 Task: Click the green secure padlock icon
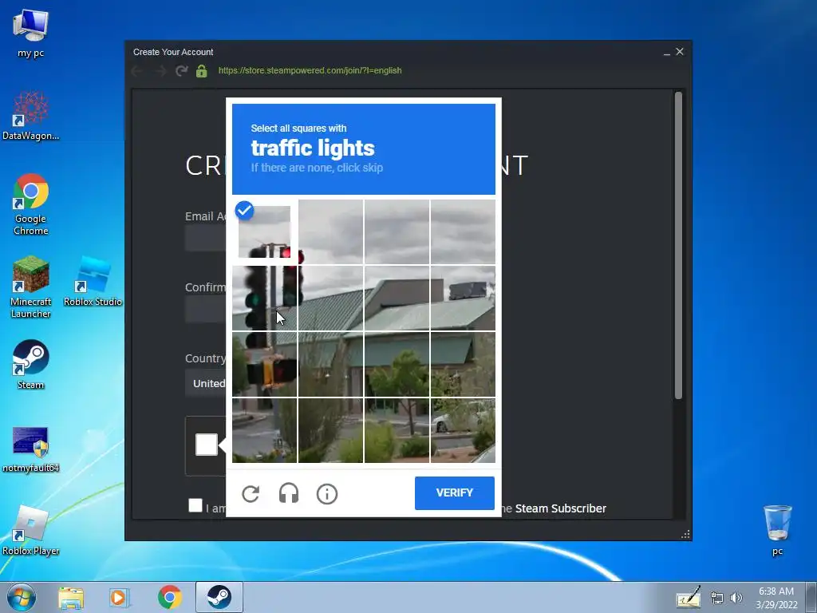[x=202, y=70]
